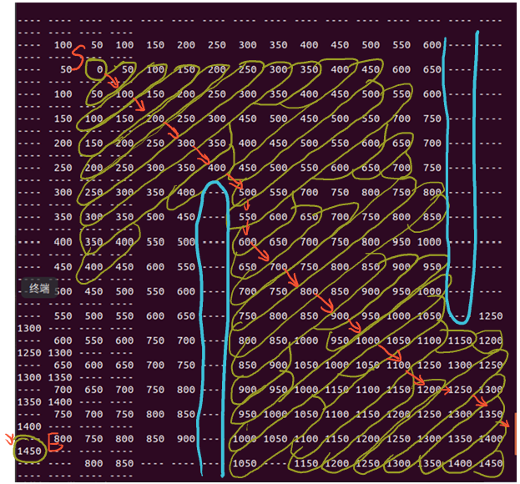Click 1450 following 1400 in the bottom row
Screen dimensions: 520x484
490,463
